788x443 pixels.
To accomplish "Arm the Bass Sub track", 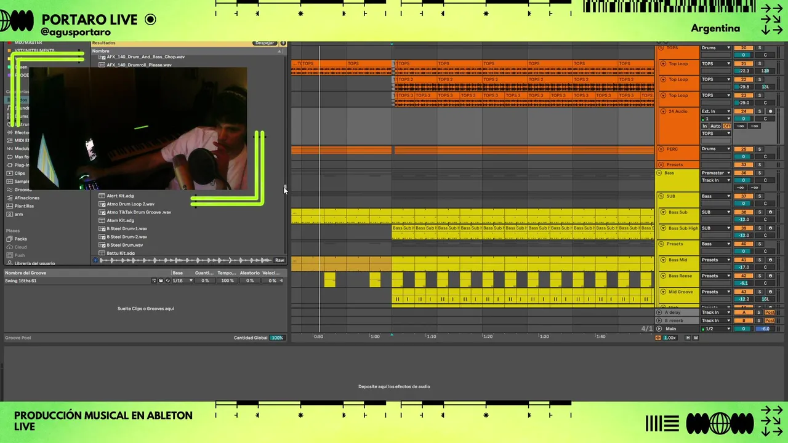I will 770,212.
